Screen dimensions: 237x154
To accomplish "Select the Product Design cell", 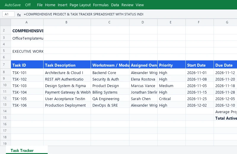I will point(110,85).
